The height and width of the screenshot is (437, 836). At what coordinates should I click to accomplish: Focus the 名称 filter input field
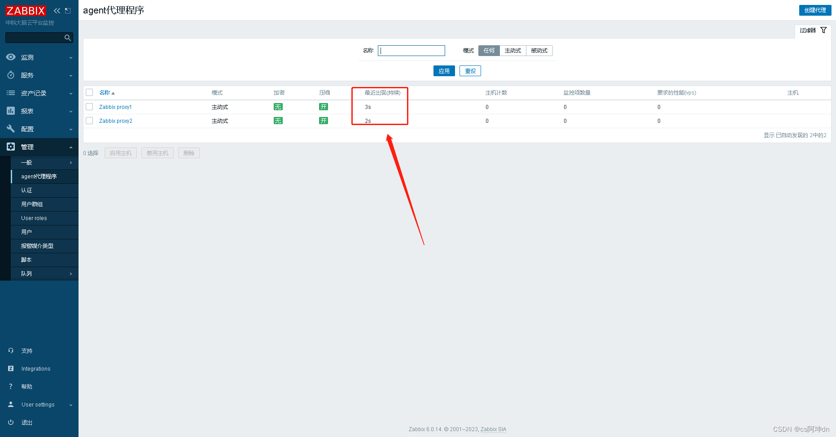(411, 51)
